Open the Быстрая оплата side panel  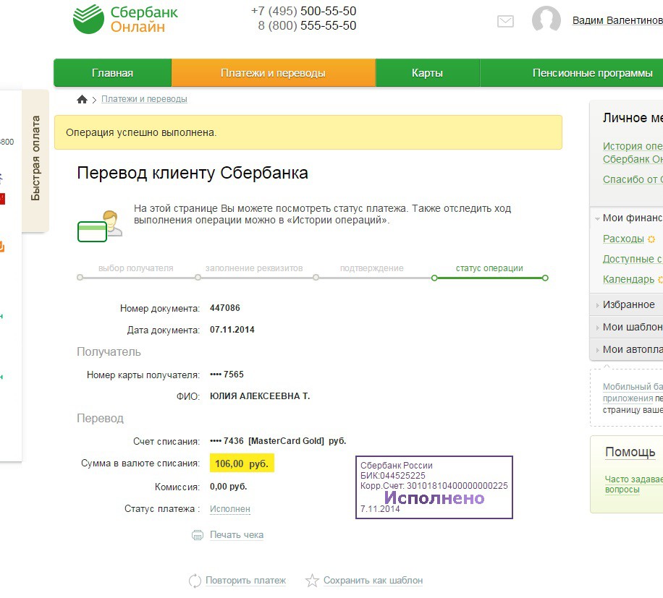click(x=35, y=159)
